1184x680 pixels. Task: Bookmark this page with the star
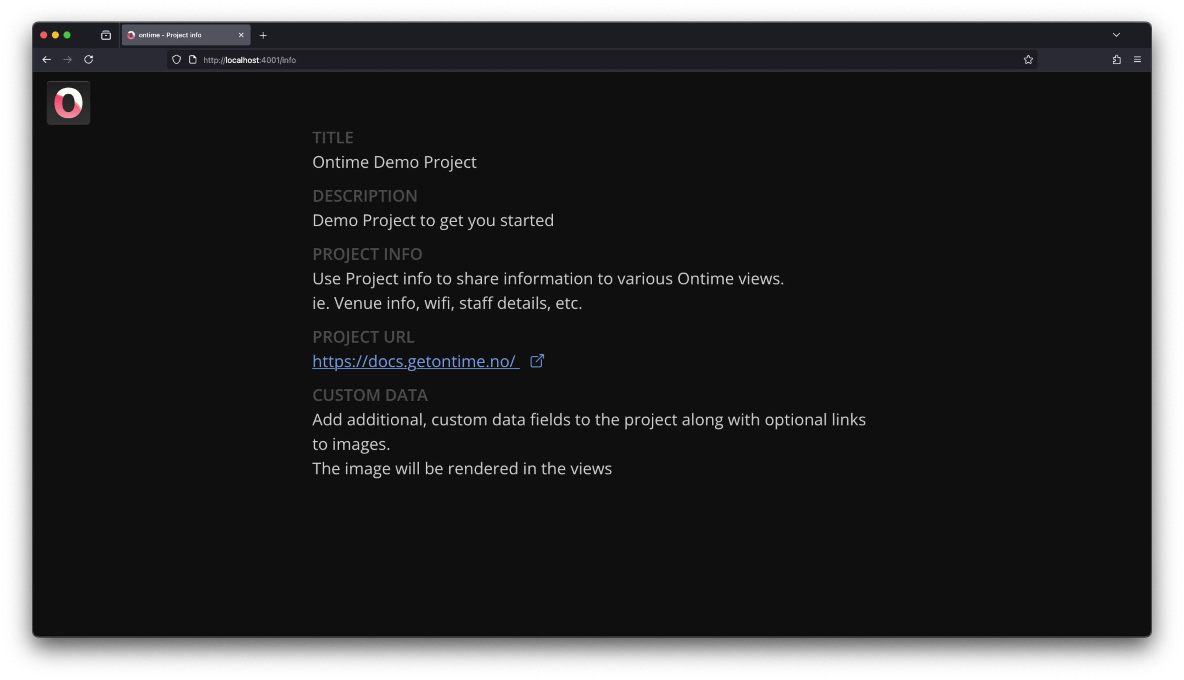point(1028,60)
